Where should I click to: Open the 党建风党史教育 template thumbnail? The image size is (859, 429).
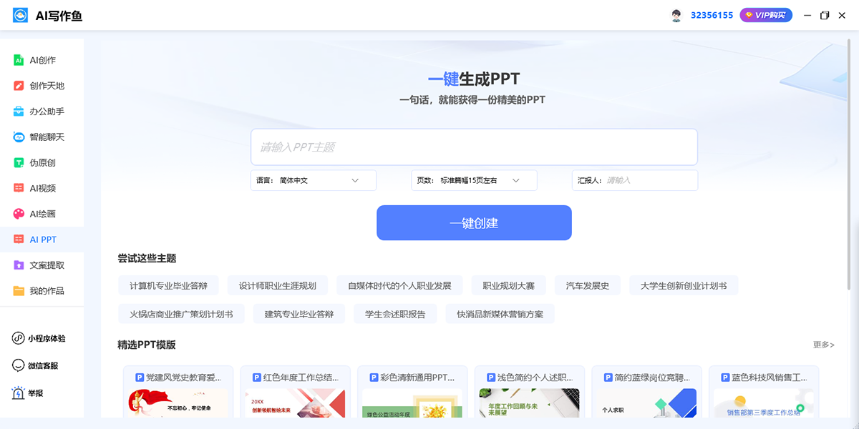click(x=179, y=403)
